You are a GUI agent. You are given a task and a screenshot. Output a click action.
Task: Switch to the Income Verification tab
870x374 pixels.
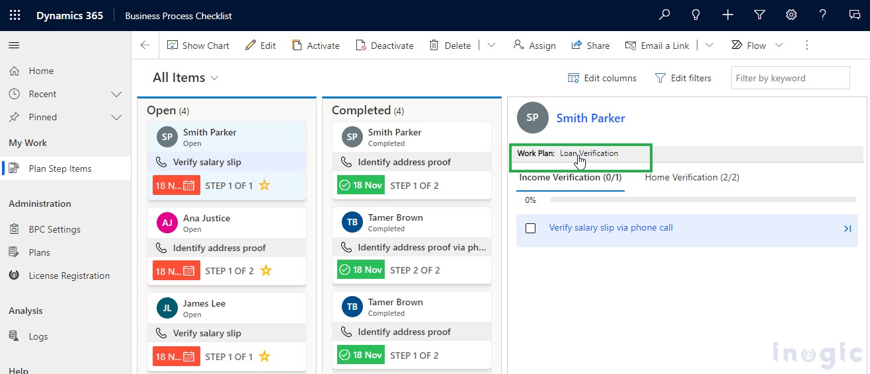coord(570,178)
